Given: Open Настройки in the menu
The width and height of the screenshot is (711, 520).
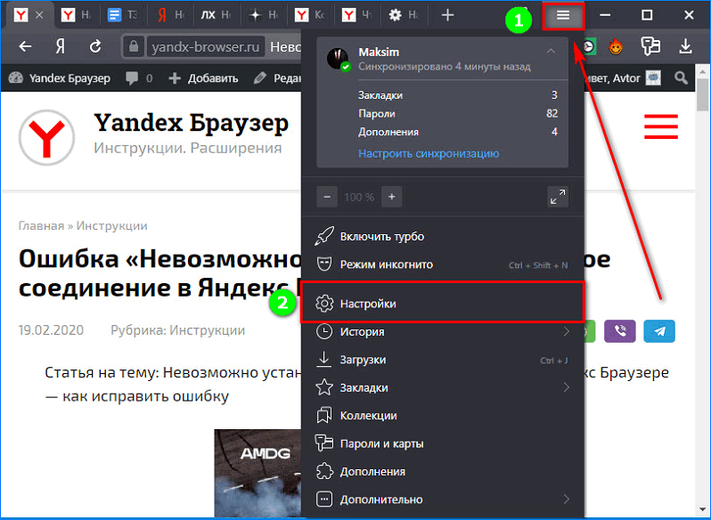Looking at the screenshot, I should click(x=442, y=304).
